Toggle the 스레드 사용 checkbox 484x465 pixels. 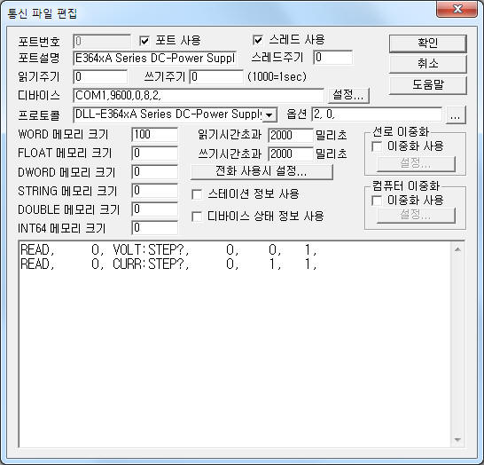(258, 40)
